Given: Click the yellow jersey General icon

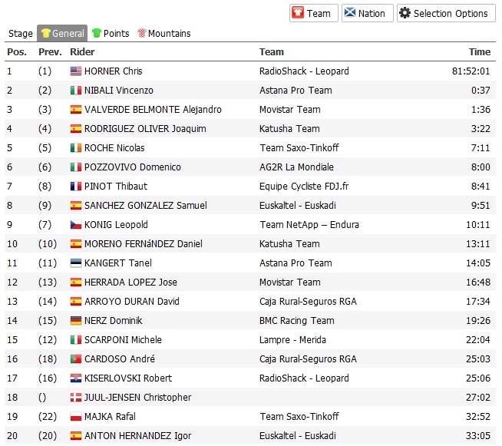Looking at the screenshot, I should click(x=45, y=34).
